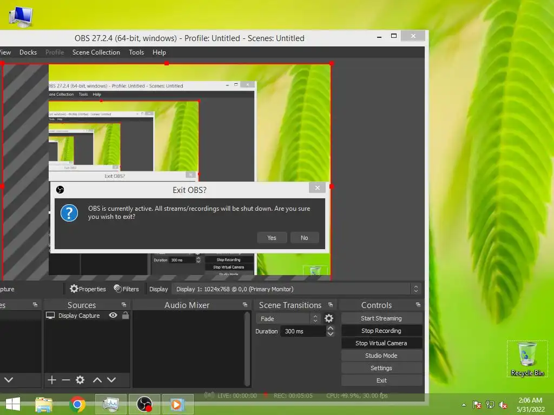This screenshot has height=415, width=554.
Task: Select the Display Capture source
Action: (x=79, y=316)
